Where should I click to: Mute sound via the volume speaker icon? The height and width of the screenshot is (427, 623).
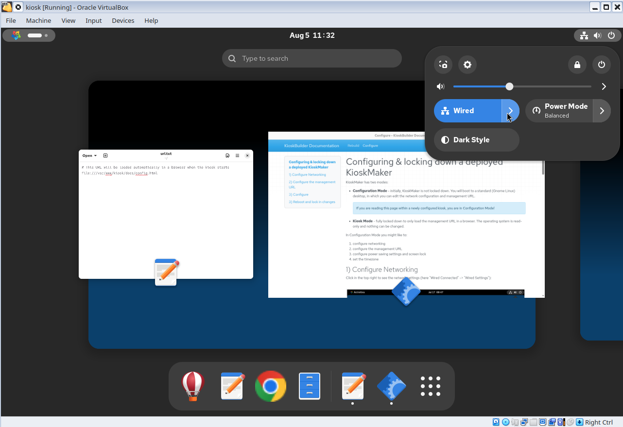coord(441,86)
